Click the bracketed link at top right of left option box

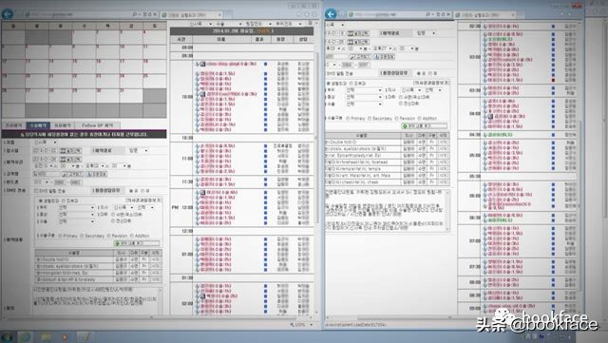[143, 200]
